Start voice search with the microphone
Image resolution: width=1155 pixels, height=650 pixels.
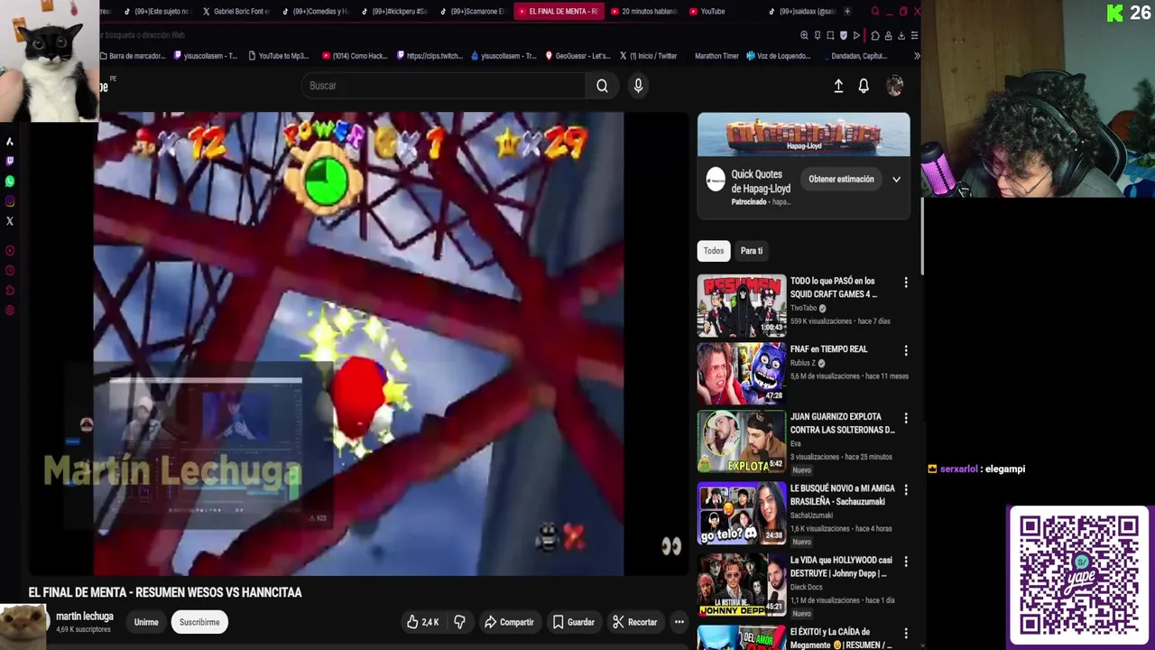tap(638, 86)
